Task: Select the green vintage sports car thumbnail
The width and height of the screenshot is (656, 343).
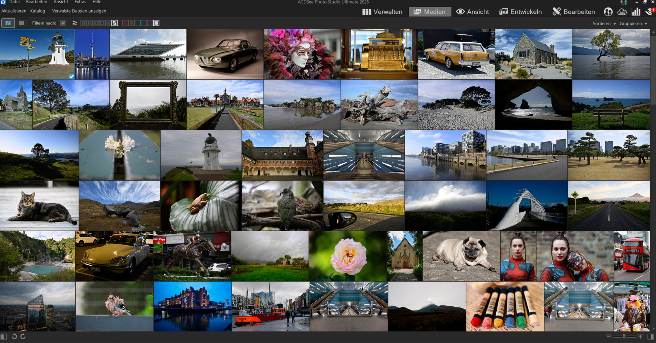Action: click(x=225, y=54)
